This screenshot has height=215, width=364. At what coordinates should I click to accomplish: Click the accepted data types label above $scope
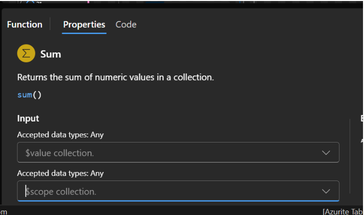pos(60,173)
